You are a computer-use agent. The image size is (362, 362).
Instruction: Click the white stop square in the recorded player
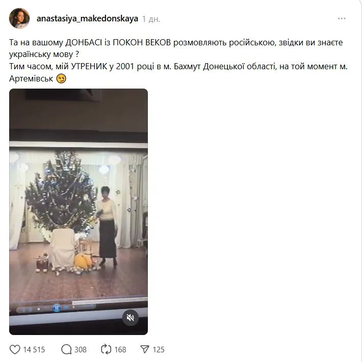pos(39,309)
